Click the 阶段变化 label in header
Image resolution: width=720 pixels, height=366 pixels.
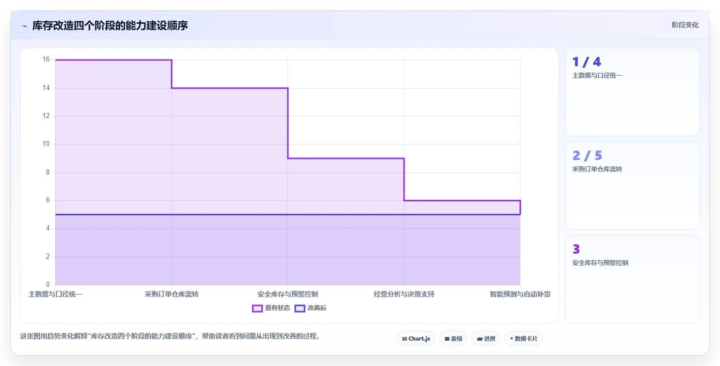(x=685, y=25)
